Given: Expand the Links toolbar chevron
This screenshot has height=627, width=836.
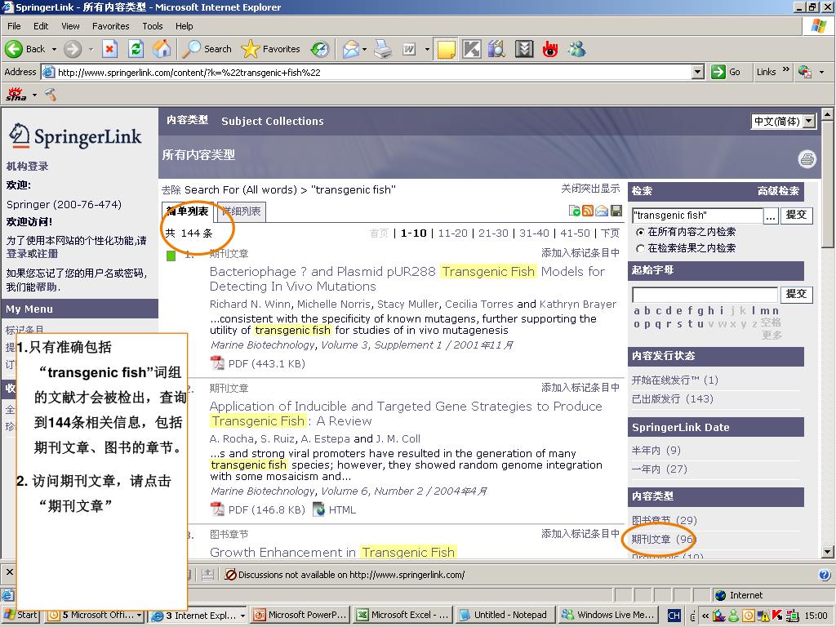Looking at the screenshot, I should pyautogui.click(x=785, y=70).
